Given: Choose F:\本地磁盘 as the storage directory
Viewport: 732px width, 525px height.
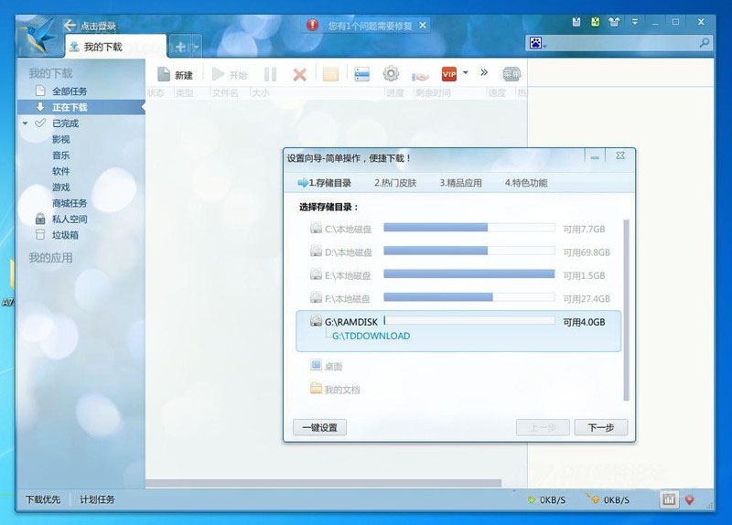Looking at the screenshot, I should pos(458,298).
